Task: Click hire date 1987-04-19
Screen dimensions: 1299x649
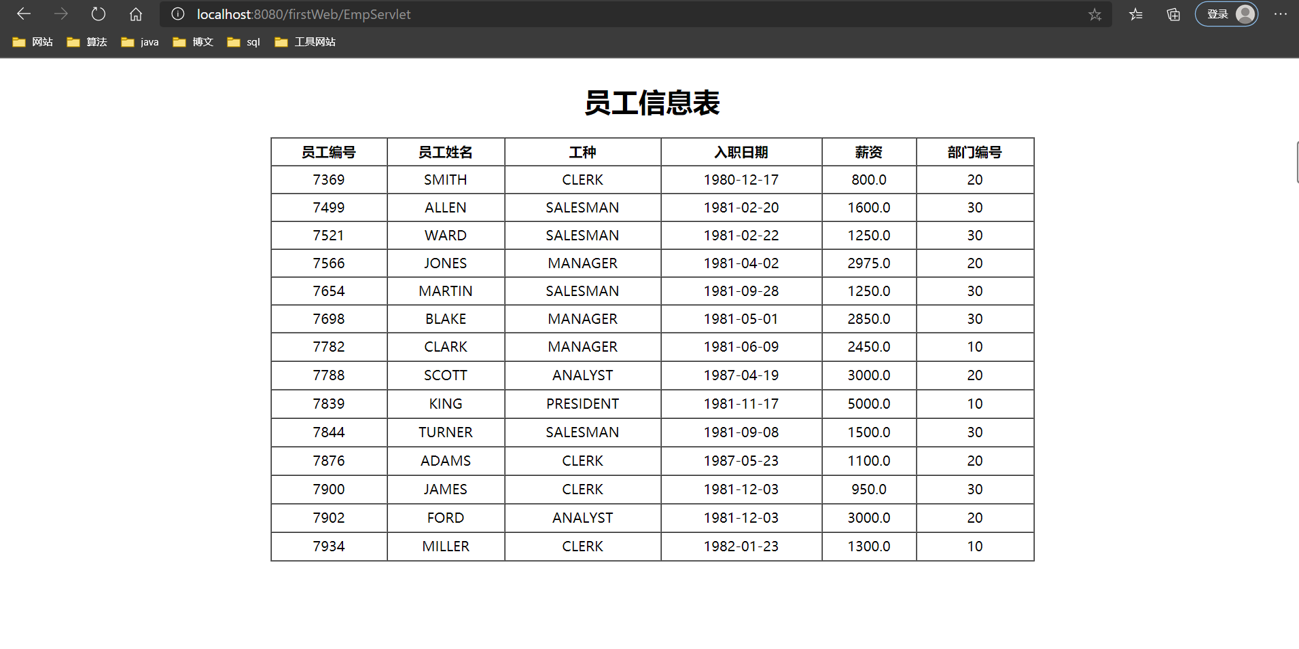Action: 741,375
